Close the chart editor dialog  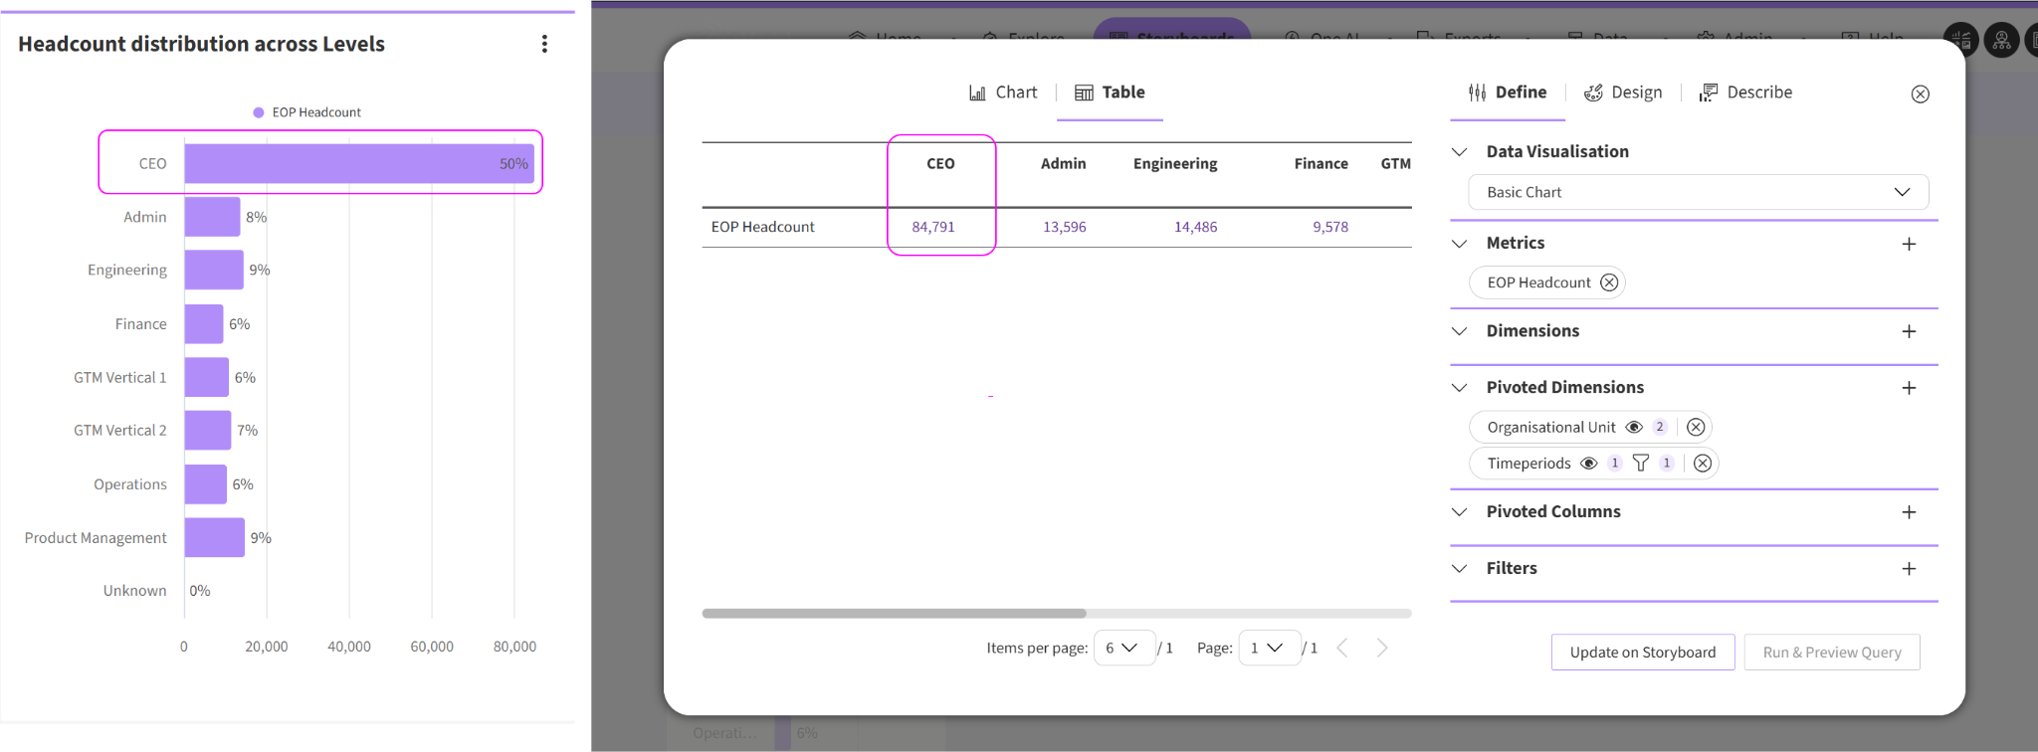pos(1920,94)
